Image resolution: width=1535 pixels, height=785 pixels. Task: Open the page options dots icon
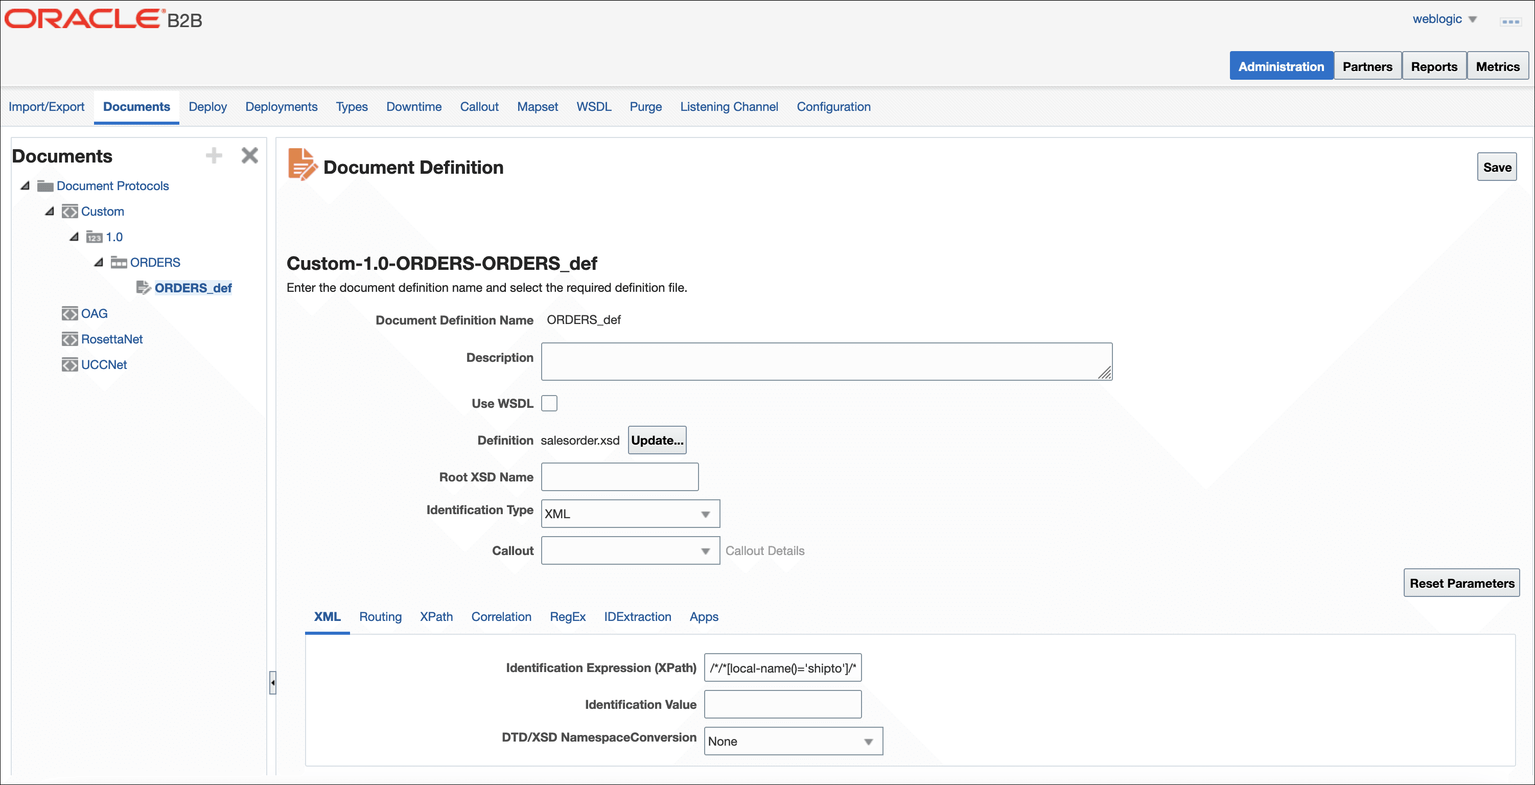coord(1510,21)
